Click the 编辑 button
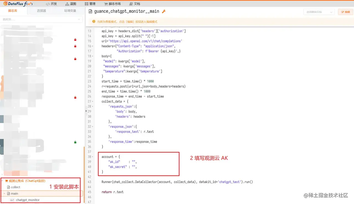The height and width of the screenshot is (204, 354). pyautogui.click(x=345, y=12)
